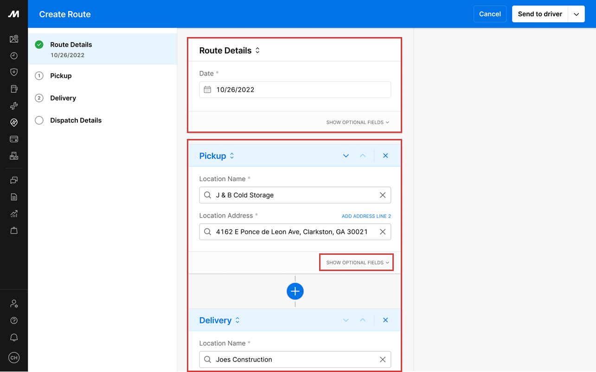Click Add Address Line 2 link
Viewport: 596px width, 372px height.
(366, 216)
